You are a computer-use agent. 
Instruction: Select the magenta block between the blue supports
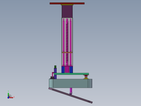click(x=67, y=70)
